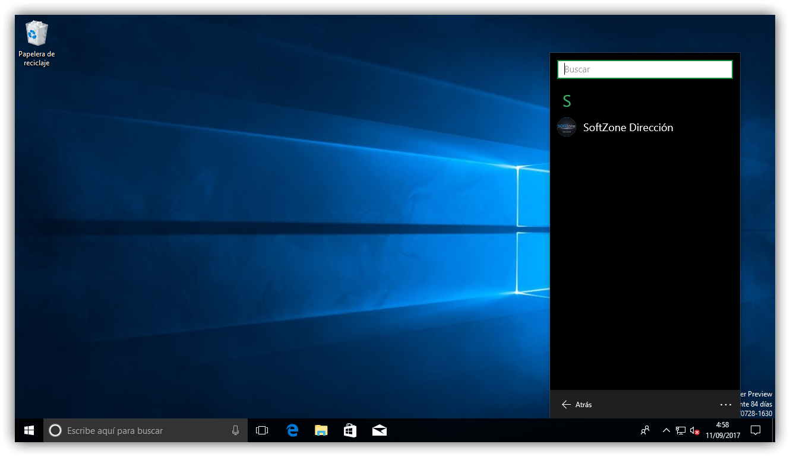Open the volume control in the tray

(x=694, y=430)
